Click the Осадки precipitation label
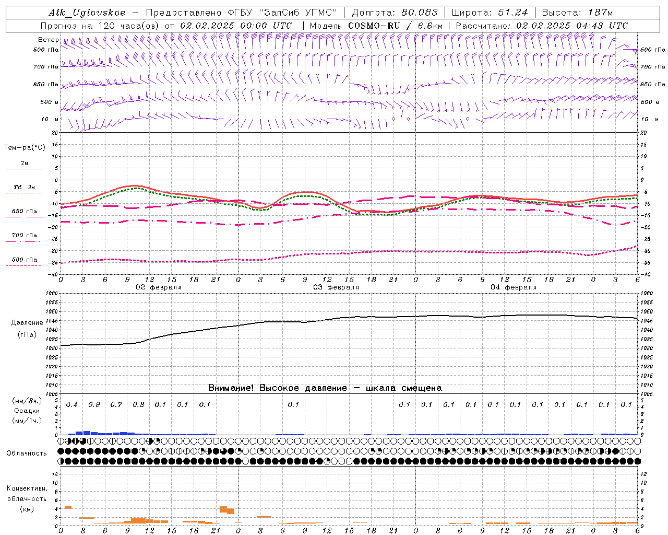Viewport: 668px width, 535px height. click(x=27, y=411)
